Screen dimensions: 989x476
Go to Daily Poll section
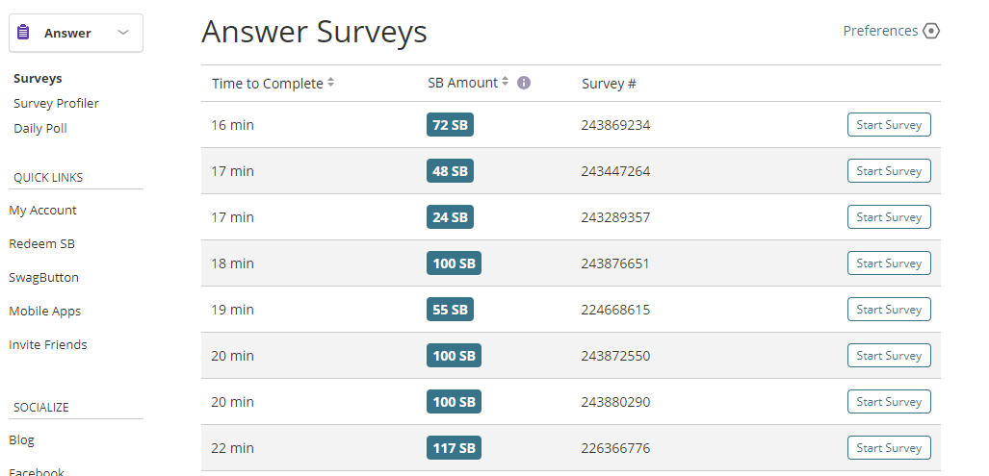tap(40, 128)
